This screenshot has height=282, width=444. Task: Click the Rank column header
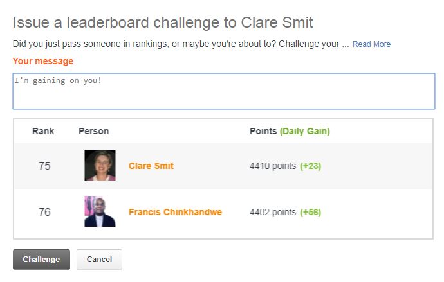(x=43, y=131)
